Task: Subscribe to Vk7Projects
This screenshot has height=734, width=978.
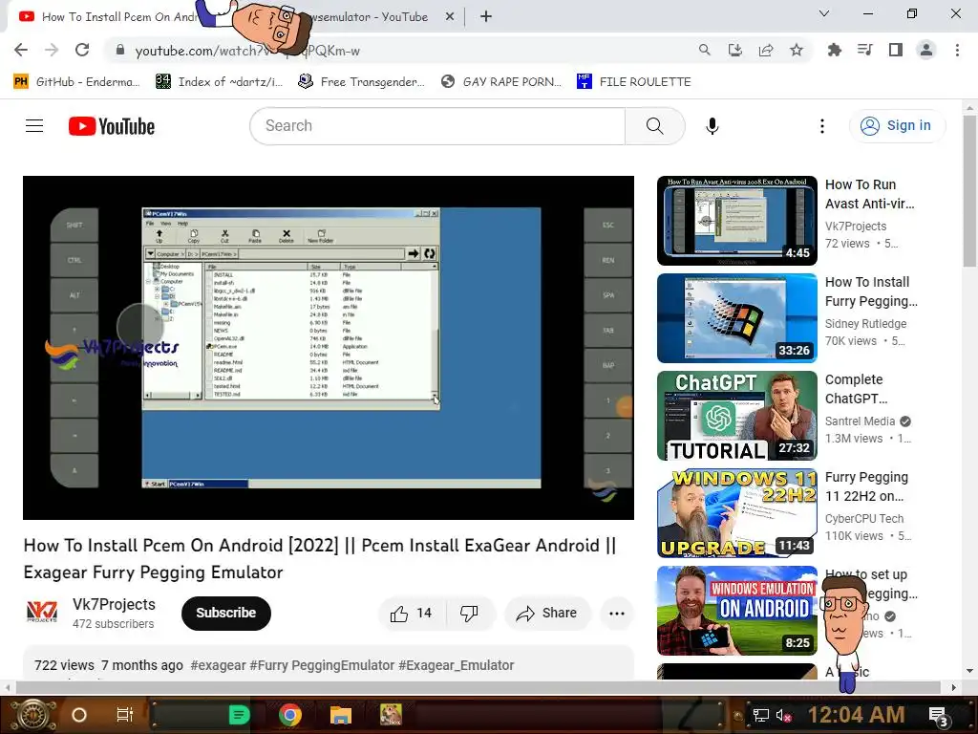Action: 225,613
